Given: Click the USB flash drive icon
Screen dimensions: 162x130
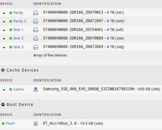Looking at the screenshot, I should pos(36,123).
